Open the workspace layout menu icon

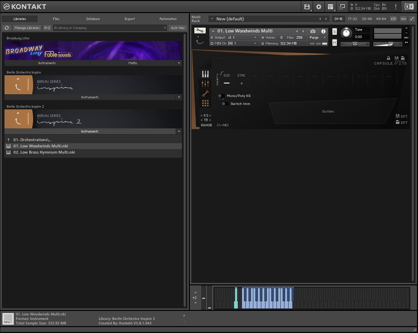(330, 7)
